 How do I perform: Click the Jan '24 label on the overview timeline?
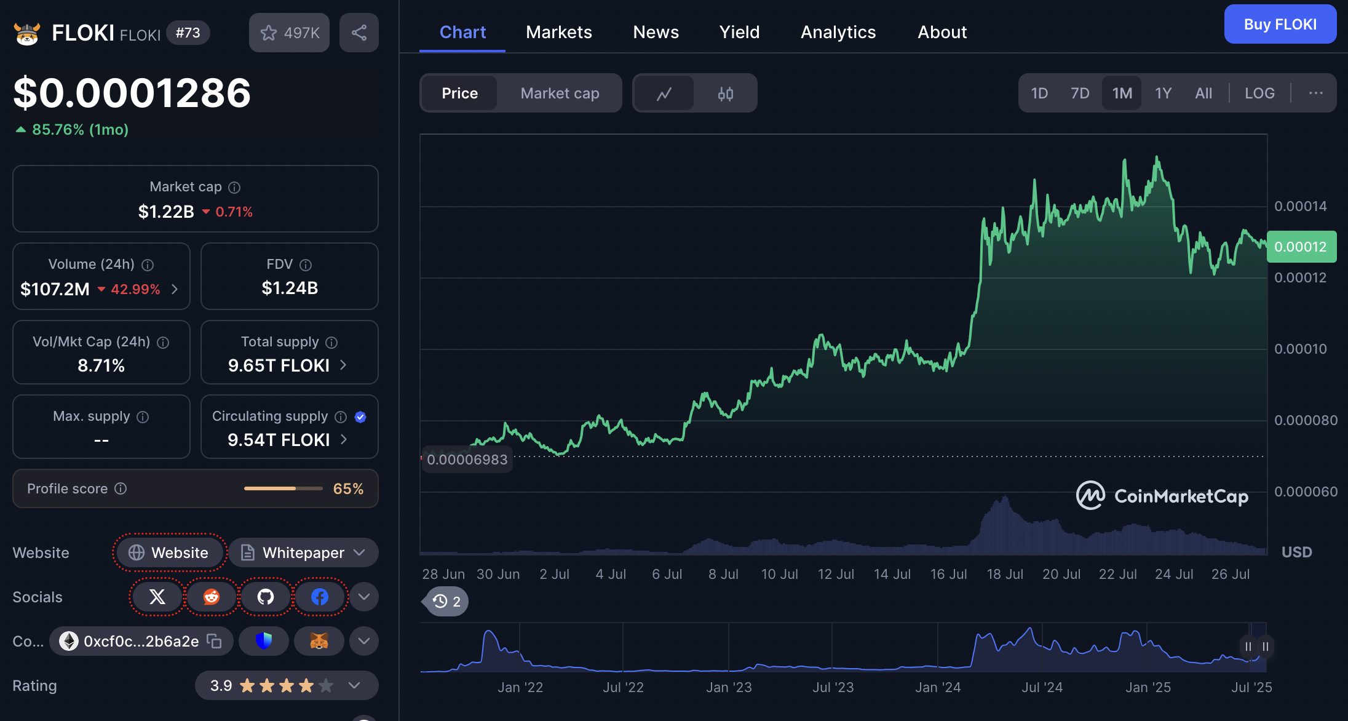(937, 687)
